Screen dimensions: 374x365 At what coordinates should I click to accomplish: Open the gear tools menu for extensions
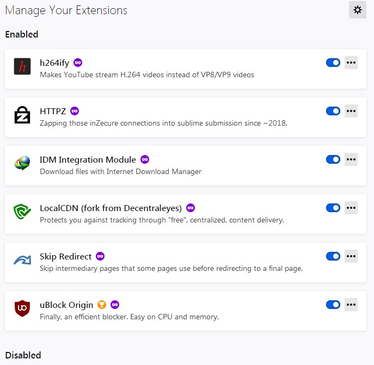358,10
